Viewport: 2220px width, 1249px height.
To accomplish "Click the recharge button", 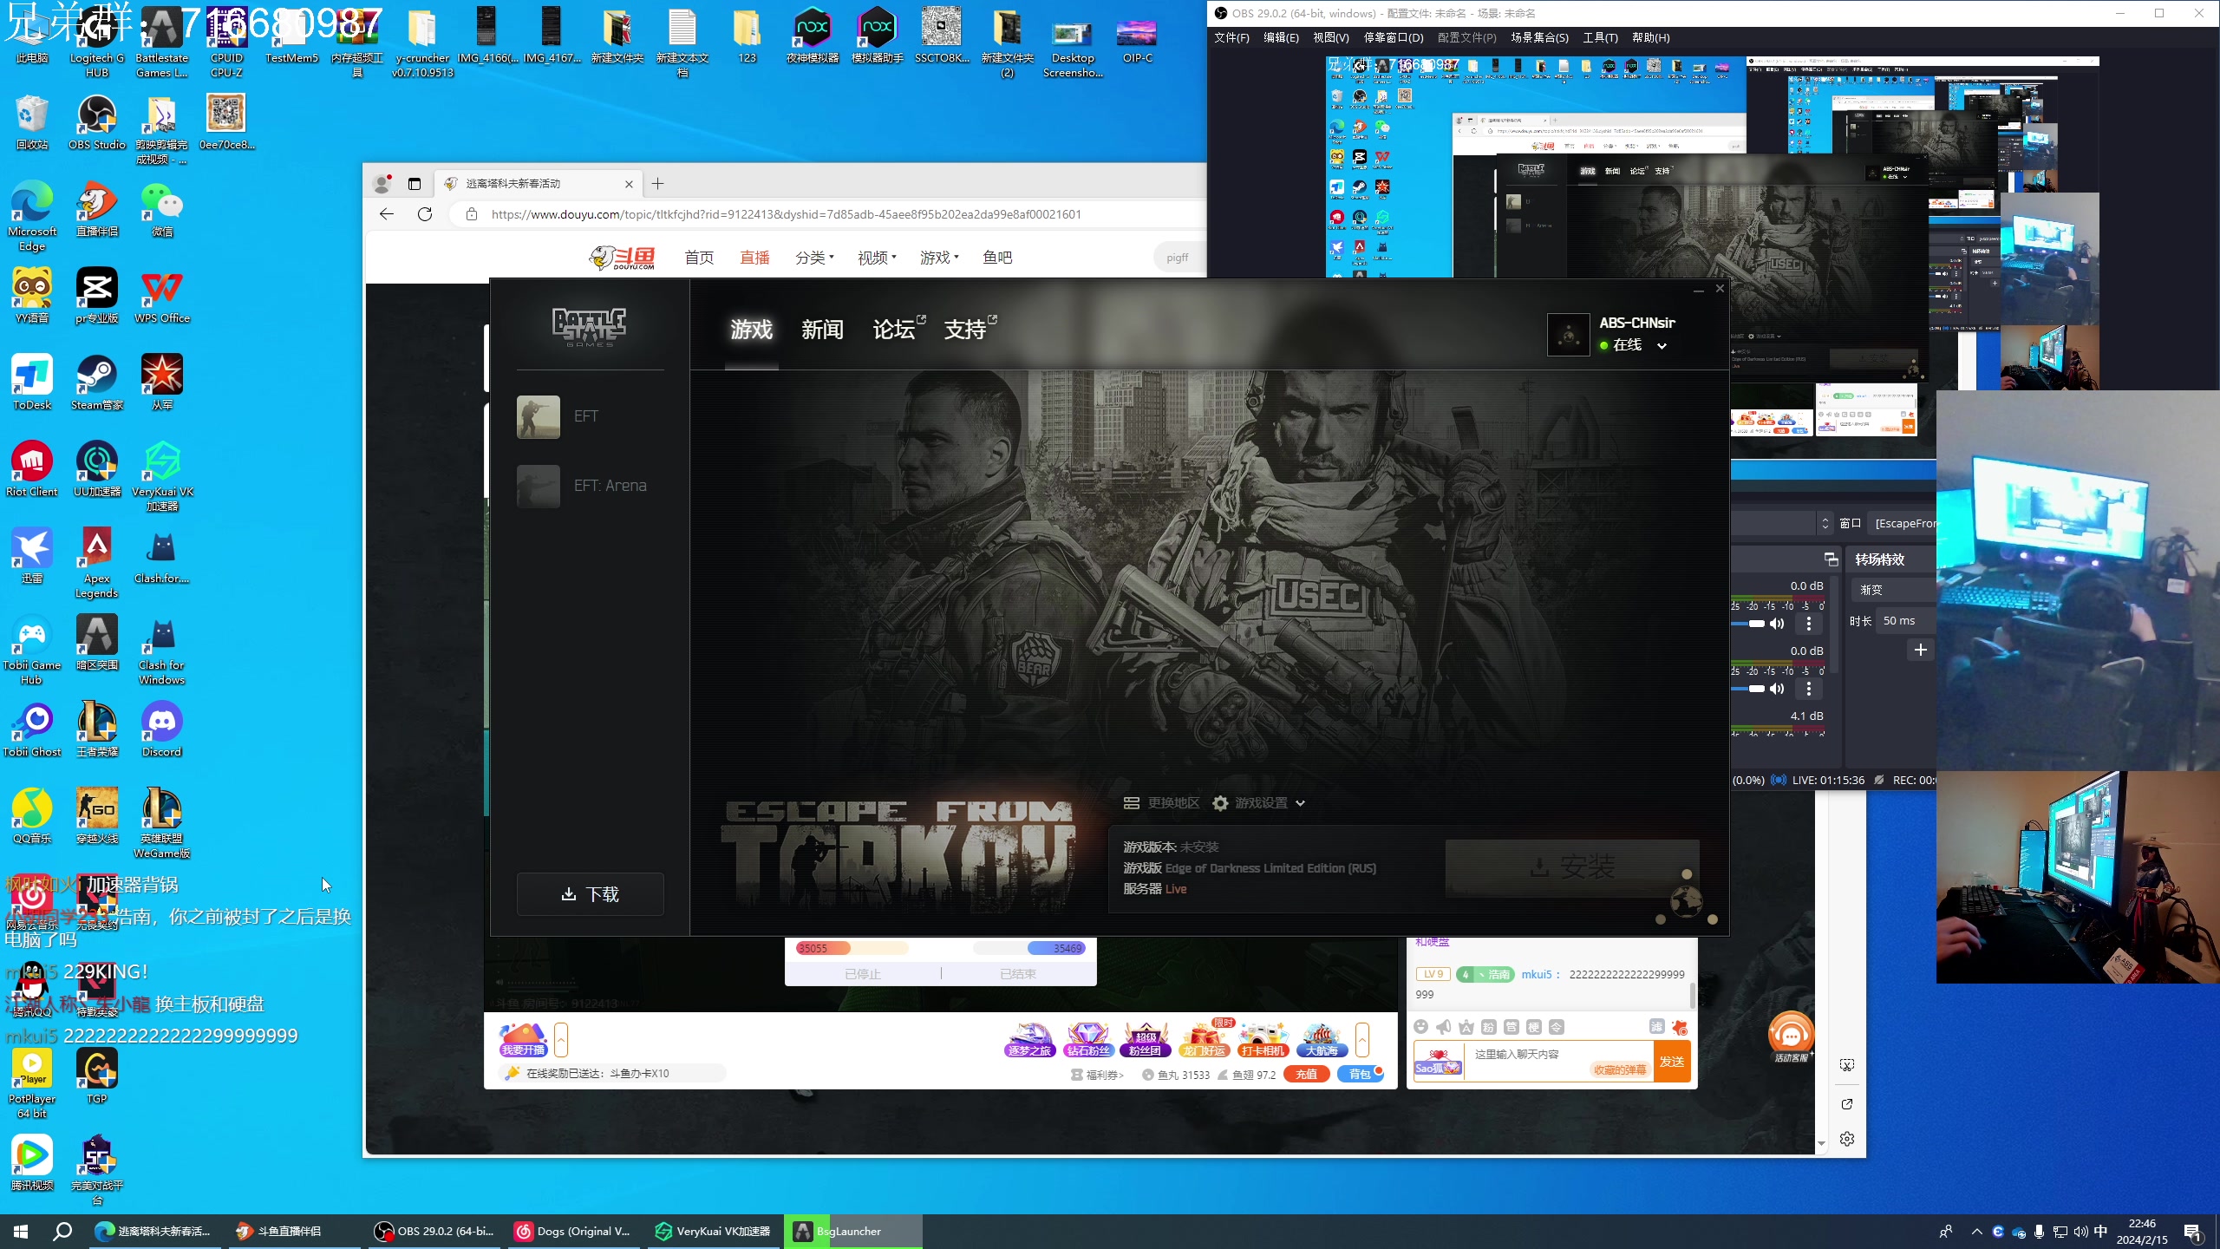I will tap(1306, 1075).
